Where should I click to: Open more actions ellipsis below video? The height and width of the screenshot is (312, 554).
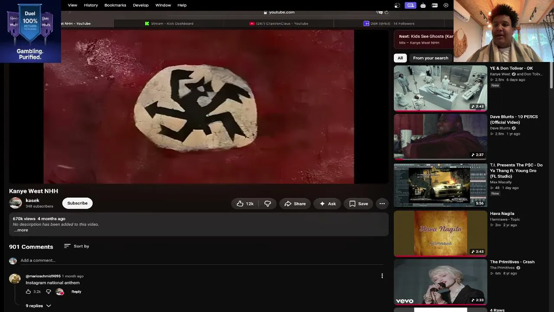(x=382, y=204)
